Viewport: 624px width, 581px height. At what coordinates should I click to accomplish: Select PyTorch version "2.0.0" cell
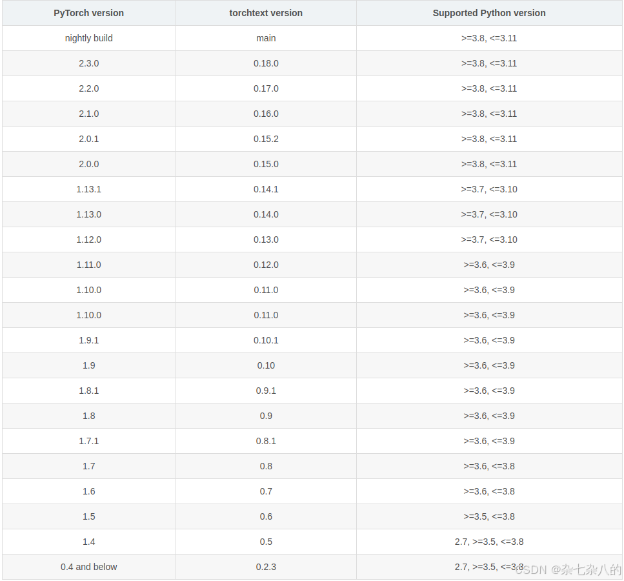click(89, 164)
